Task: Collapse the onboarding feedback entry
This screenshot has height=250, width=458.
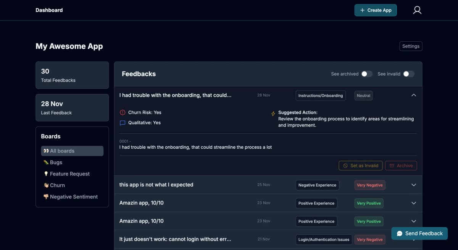Action: (414, 95)
